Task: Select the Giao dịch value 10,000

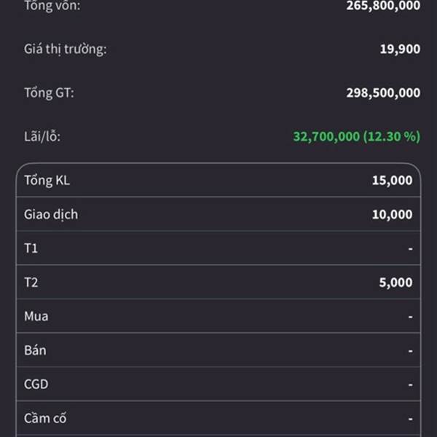Action: coord(392,214)
